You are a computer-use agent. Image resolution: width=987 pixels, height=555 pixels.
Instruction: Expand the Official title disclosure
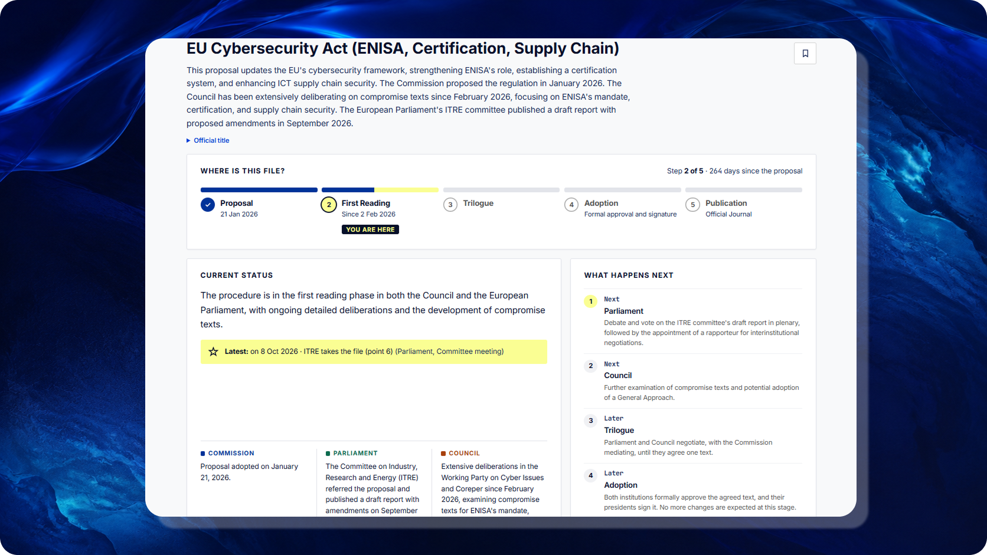coord(208,140)
